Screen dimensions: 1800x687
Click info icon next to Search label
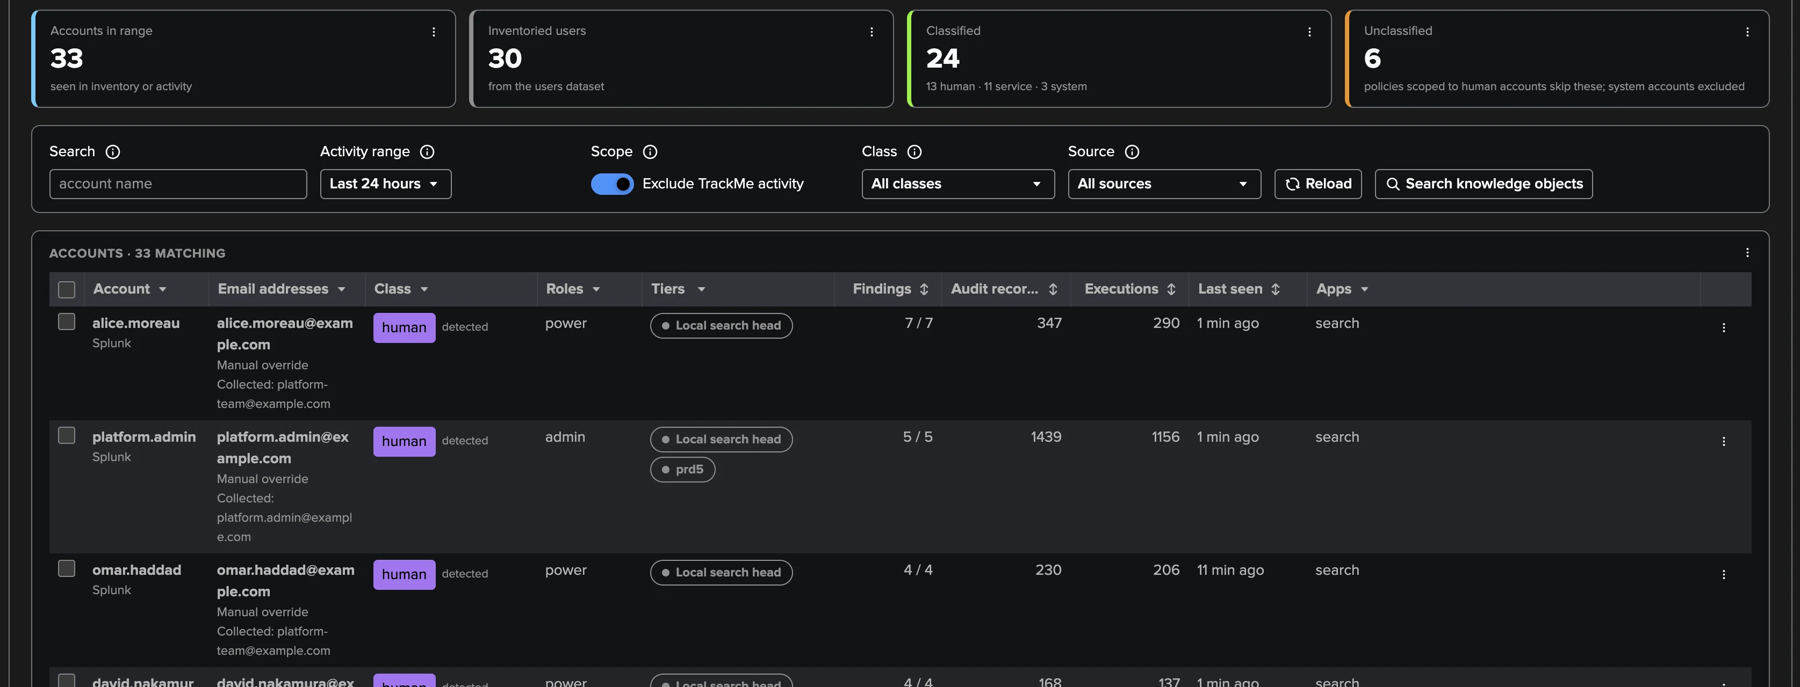(112, 151)
